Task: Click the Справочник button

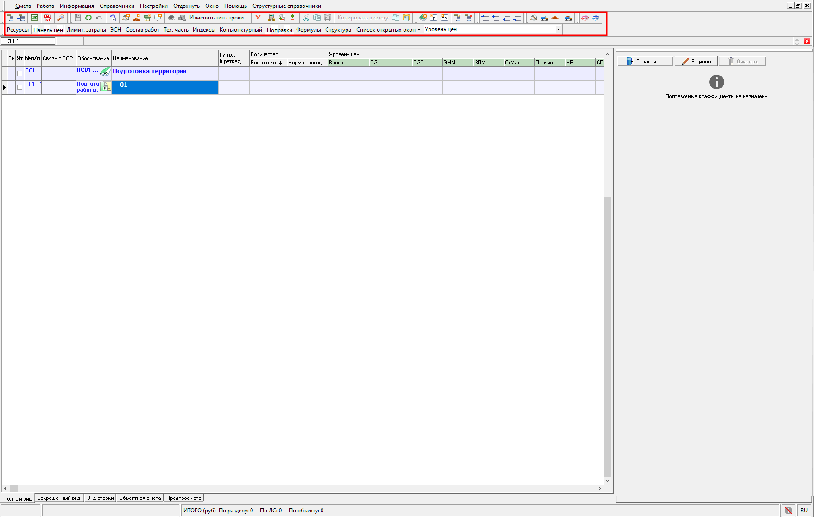Action: [x=645, y=61]
